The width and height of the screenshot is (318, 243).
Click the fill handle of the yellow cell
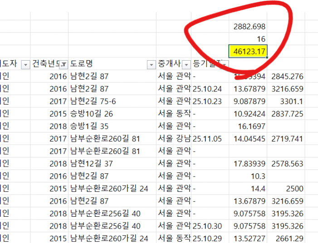tap(267, 57)
